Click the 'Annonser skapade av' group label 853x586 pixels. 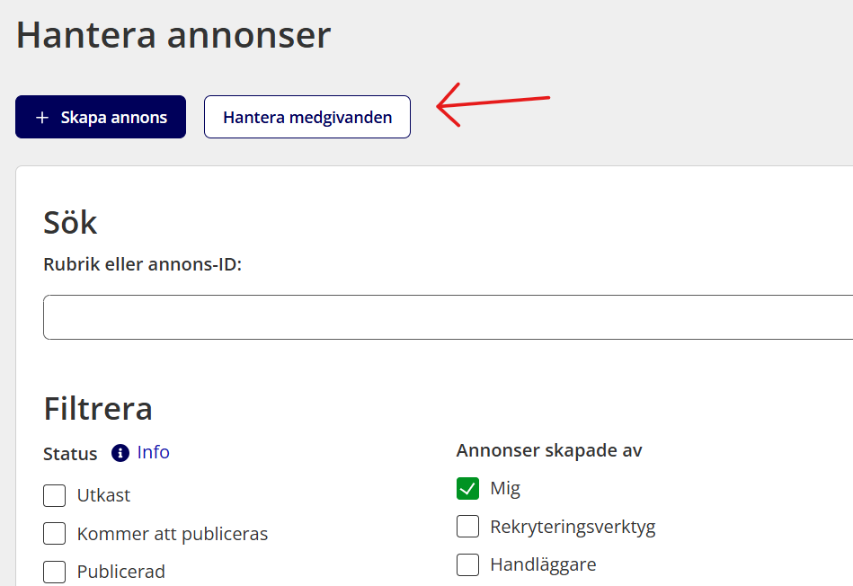pyautogui.click(x=548, y=450)
